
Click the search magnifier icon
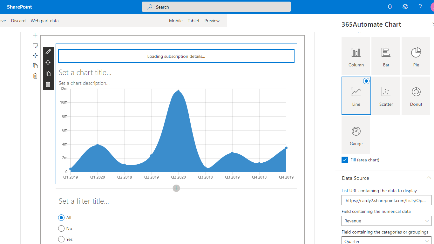150,7
